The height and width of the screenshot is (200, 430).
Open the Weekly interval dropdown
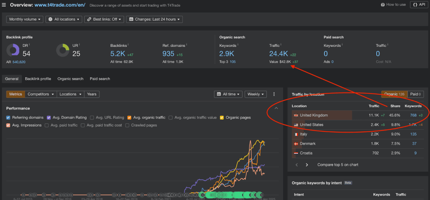point(256,94)
